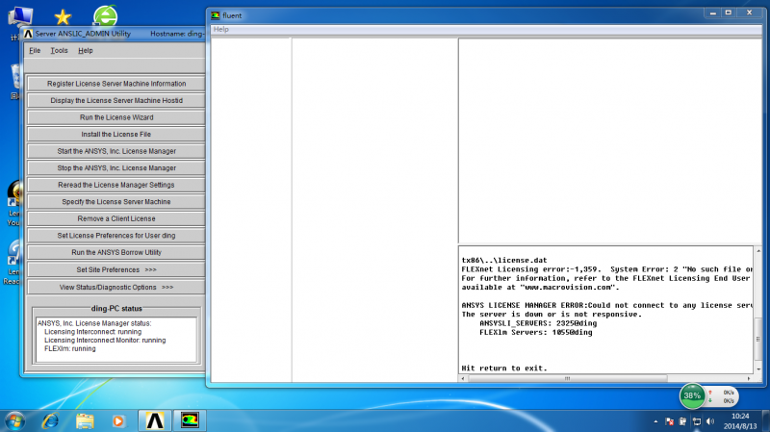
Task: Show hidden tray icons arrow
Action: tap(655, 421)
